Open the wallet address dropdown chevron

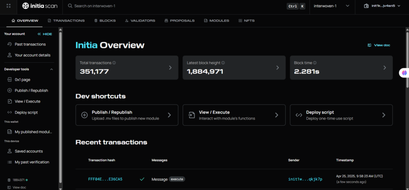tap(399, 6)
